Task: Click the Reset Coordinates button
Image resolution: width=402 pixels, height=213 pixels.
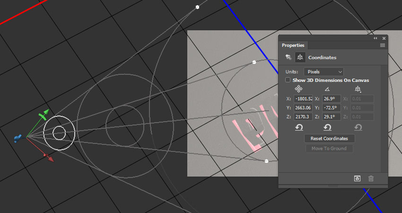Action: pyautogui.click(x=330, y=138)
